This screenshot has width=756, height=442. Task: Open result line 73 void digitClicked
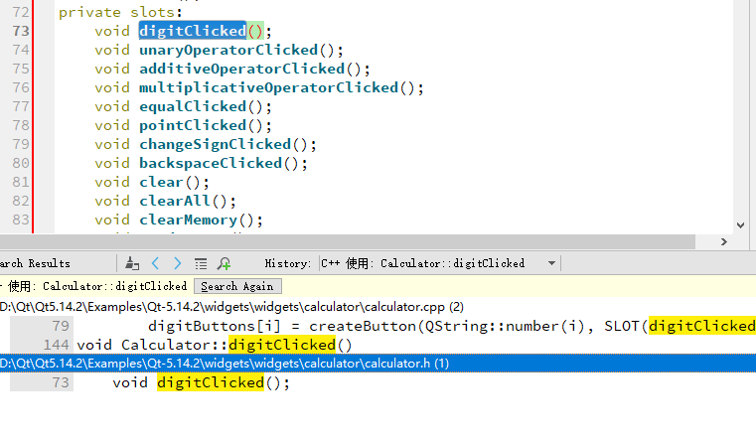click(x=378, y=382)
